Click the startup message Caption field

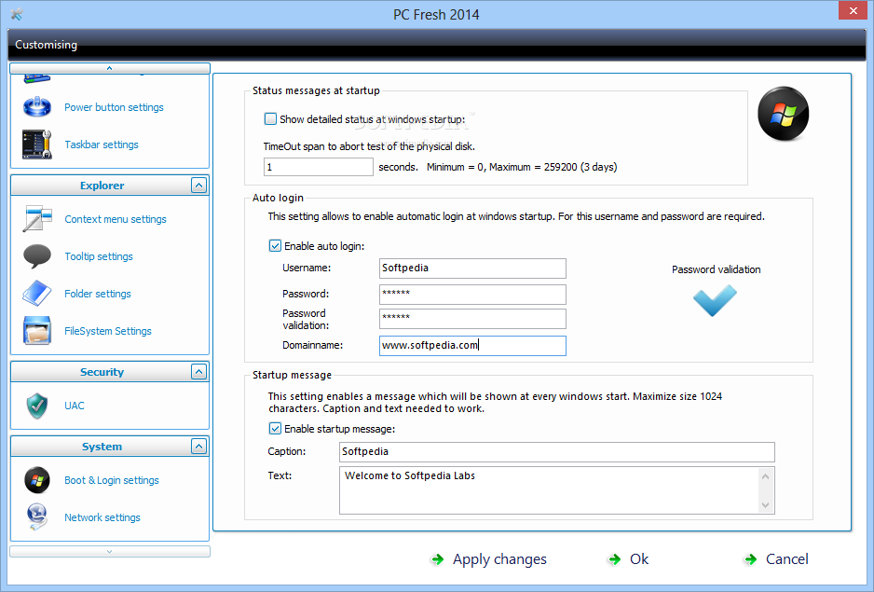click(x=557, y=452)
